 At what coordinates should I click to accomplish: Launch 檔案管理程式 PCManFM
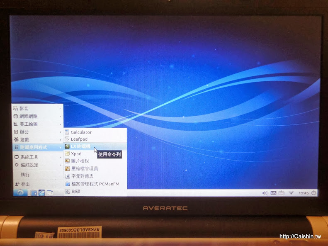click(x=95, y=184)
